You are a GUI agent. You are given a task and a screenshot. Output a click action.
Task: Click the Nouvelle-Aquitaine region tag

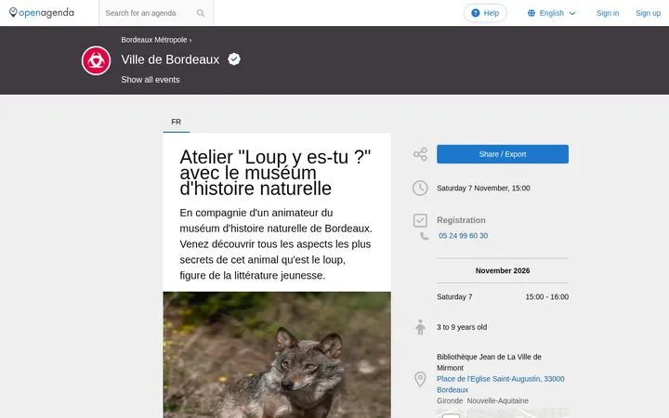click(x=497, y=401)
